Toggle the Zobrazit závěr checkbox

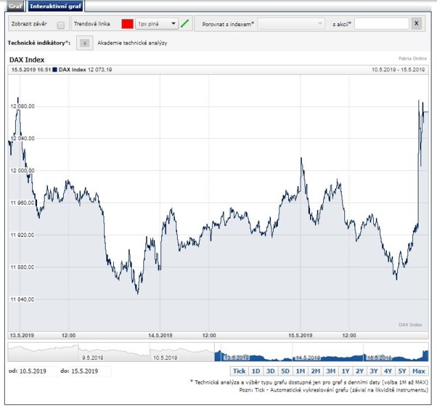pos(60,25)
